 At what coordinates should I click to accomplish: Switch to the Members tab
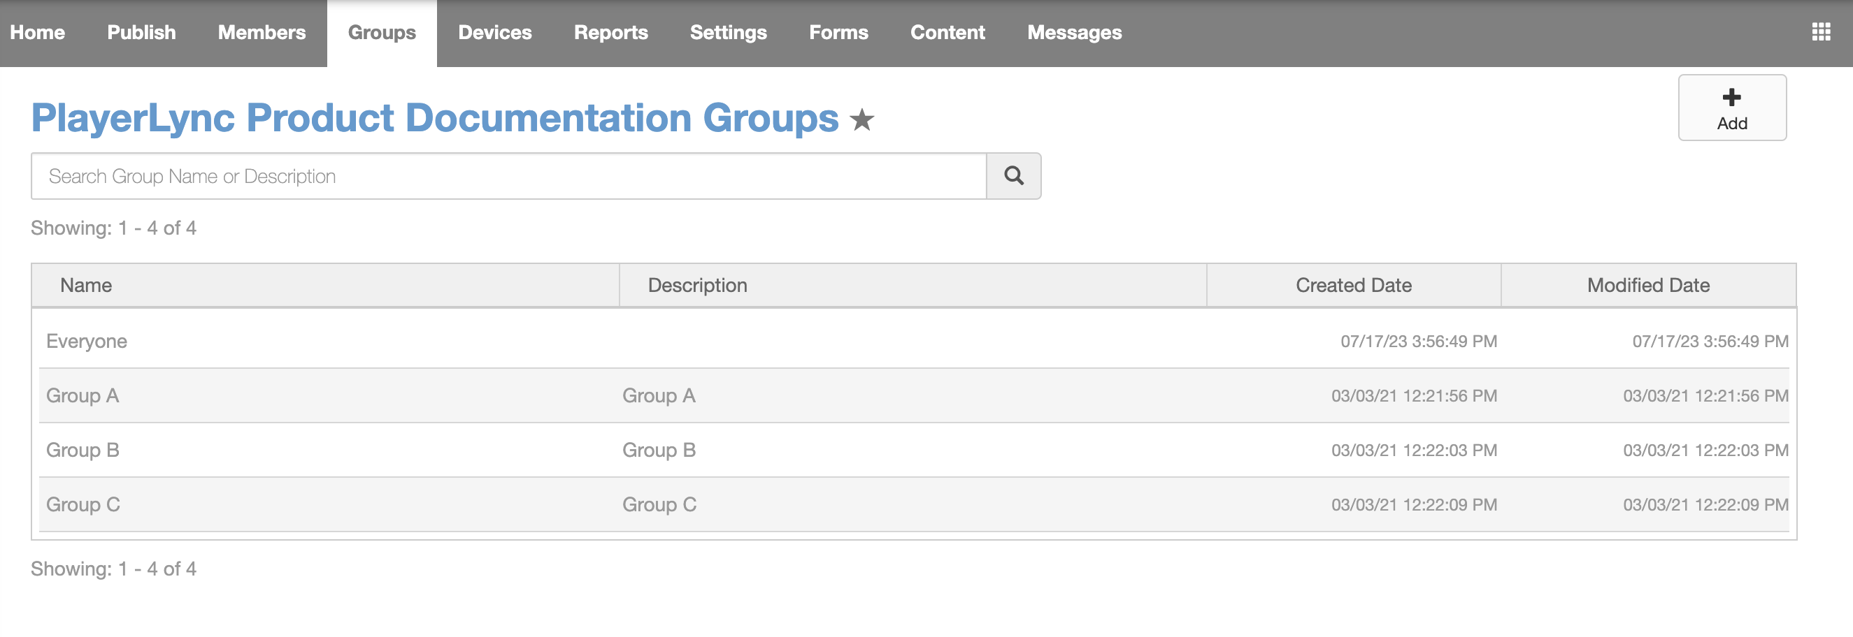click(262, 33)
